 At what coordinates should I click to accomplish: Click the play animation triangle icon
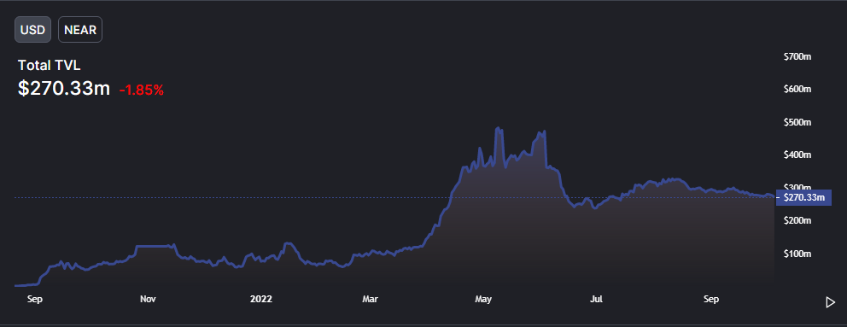pyautogui.click(x=830, y=302)
